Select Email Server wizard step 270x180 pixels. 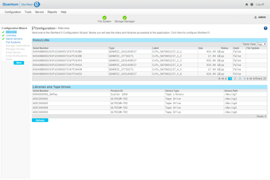13,53
